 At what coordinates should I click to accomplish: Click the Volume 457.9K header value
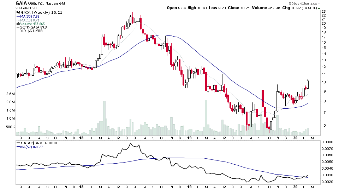click(266, 8)
